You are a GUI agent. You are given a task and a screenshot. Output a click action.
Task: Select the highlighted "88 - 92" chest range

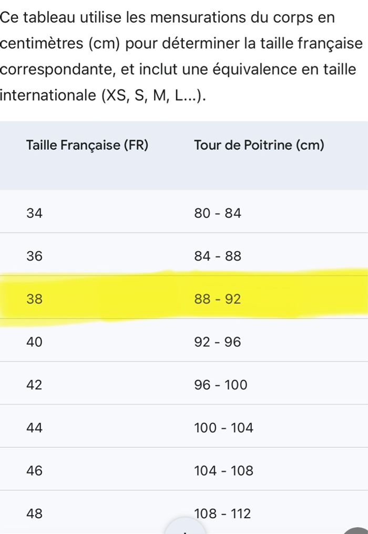(218, 299)
